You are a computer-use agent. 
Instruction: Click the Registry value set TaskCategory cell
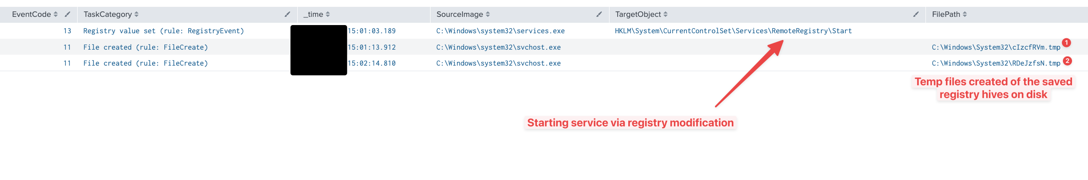click(x=163, y=31)
